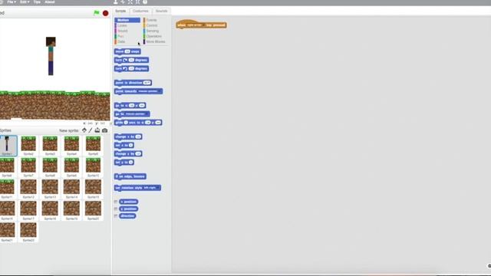This screenshot has width=491, height=276.
Task: Select the Sprite5 grass block thumbnail
Action: [x=94, y=146]
